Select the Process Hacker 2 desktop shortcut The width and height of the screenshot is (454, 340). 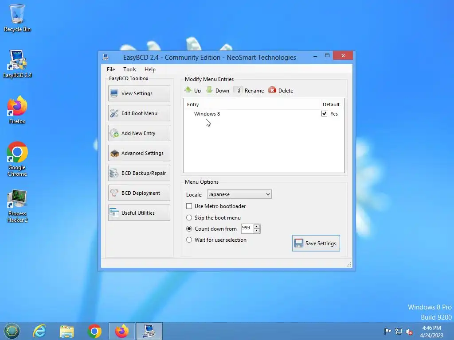17,206
